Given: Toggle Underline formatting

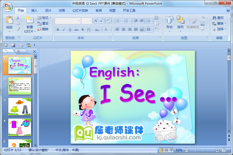Looking at the screenshot, I should pos(70,30).
